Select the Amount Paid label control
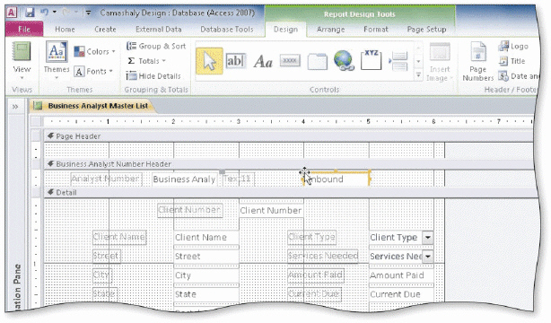Screen dimensions: 551x323 pyautogui.click(x=316, y=275)
